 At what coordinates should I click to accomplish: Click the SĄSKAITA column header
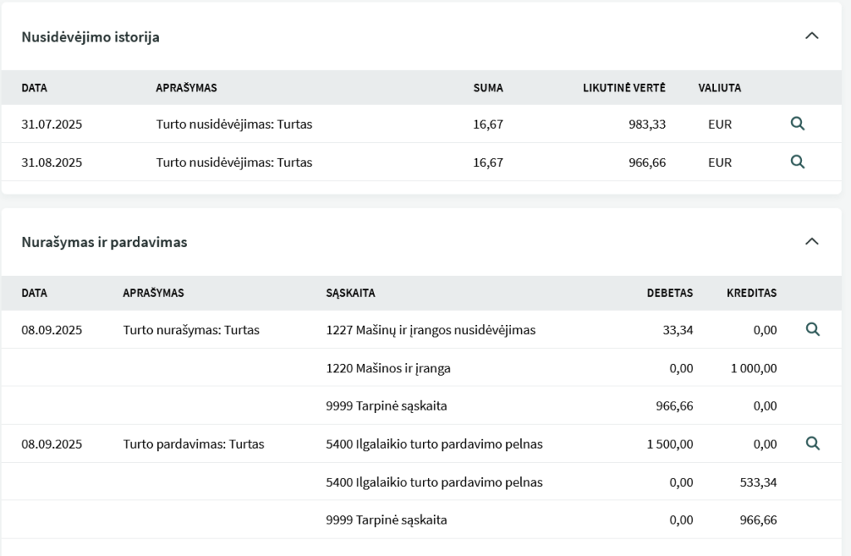click(350, 293)
